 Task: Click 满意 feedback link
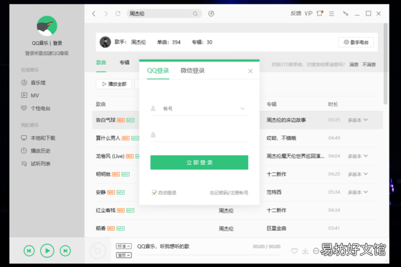tap(354, 64)
